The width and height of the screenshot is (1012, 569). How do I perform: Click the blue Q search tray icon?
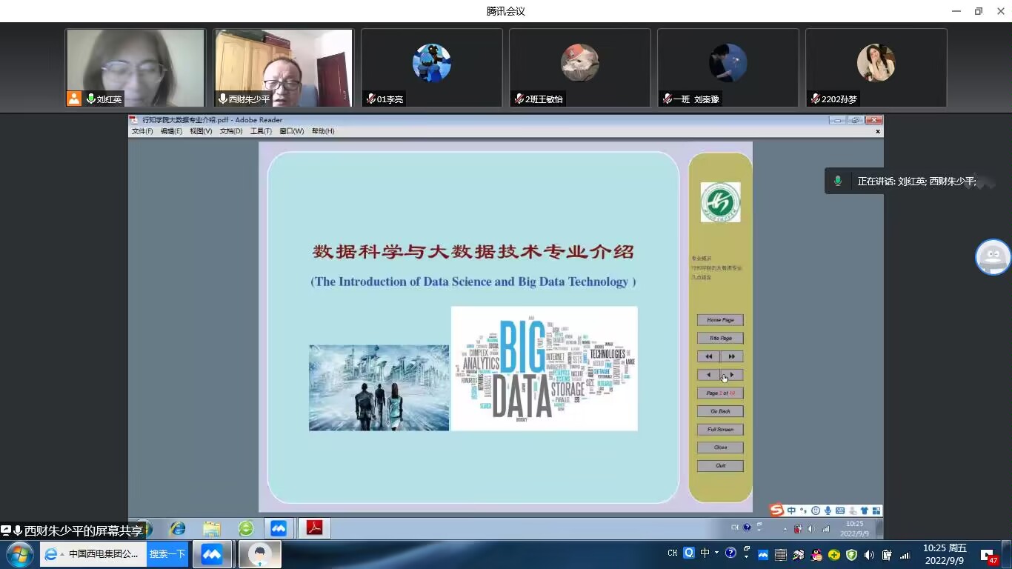click(x=689, y=553)
